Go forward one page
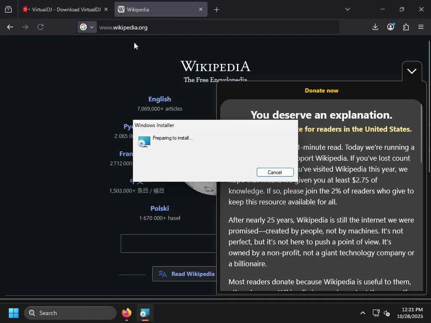The image size is (431, 323). 25,27
